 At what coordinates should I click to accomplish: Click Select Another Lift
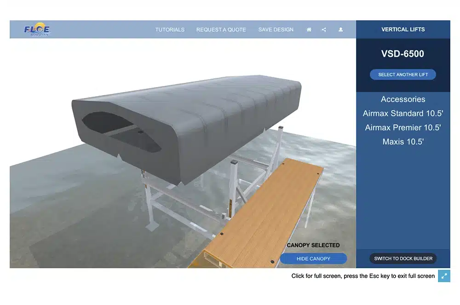pyautogui.click(x=402, y=75)
